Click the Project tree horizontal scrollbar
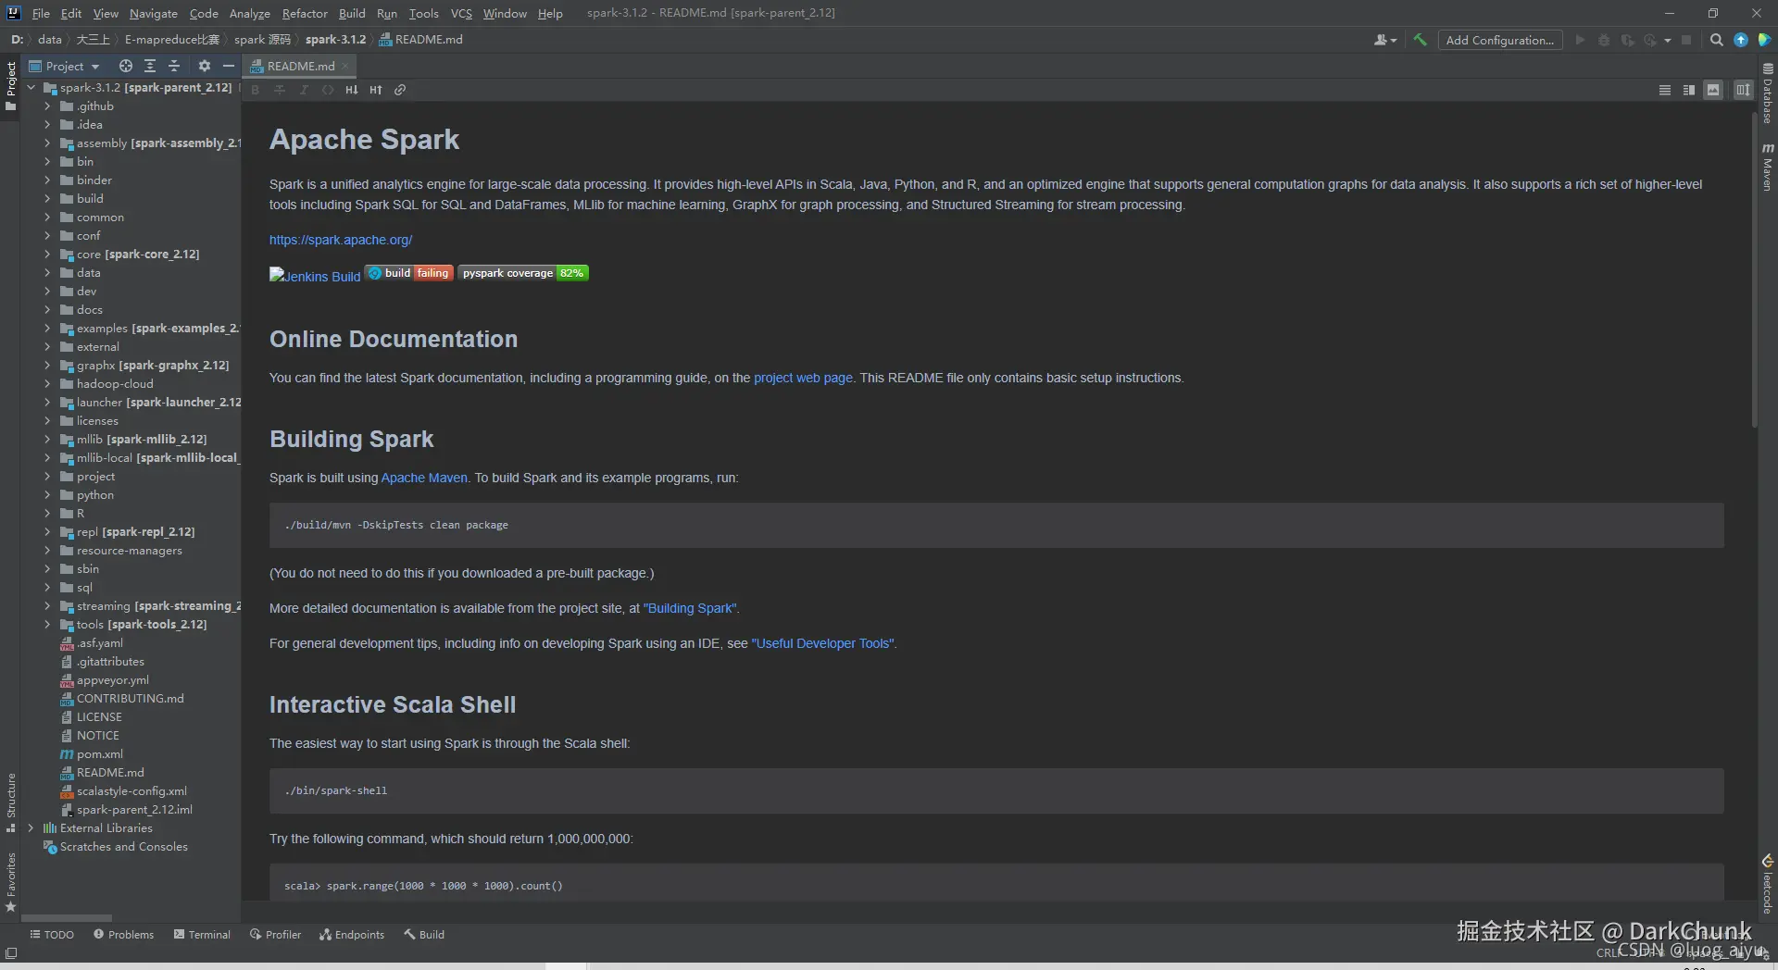The width and height of the screenshot is (1778, 970). click(67, 918)
